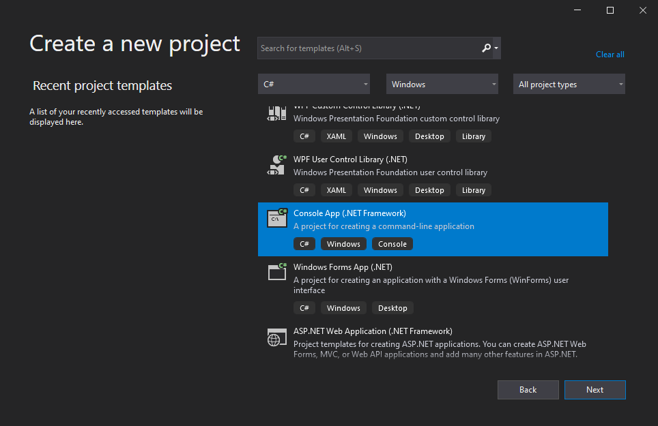
Task: Click the Windows tag on WPF User Control Library
Action: click(381, 190)
